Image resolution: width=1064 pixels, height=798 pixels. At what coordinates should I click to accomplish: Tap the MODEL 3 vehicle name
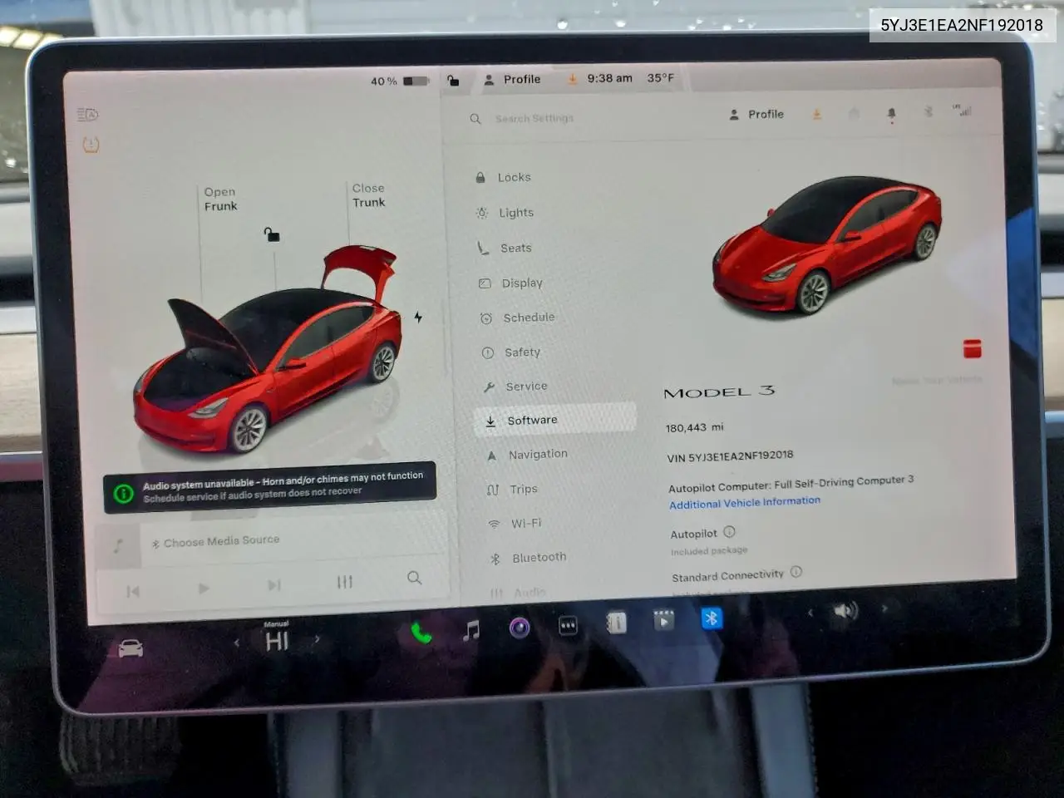[x=719, y=392]
